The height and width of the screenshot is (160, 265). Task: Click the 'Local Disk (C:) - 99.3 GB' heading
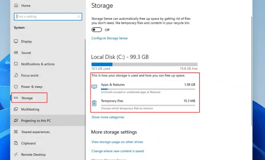[x=120, y=57]
